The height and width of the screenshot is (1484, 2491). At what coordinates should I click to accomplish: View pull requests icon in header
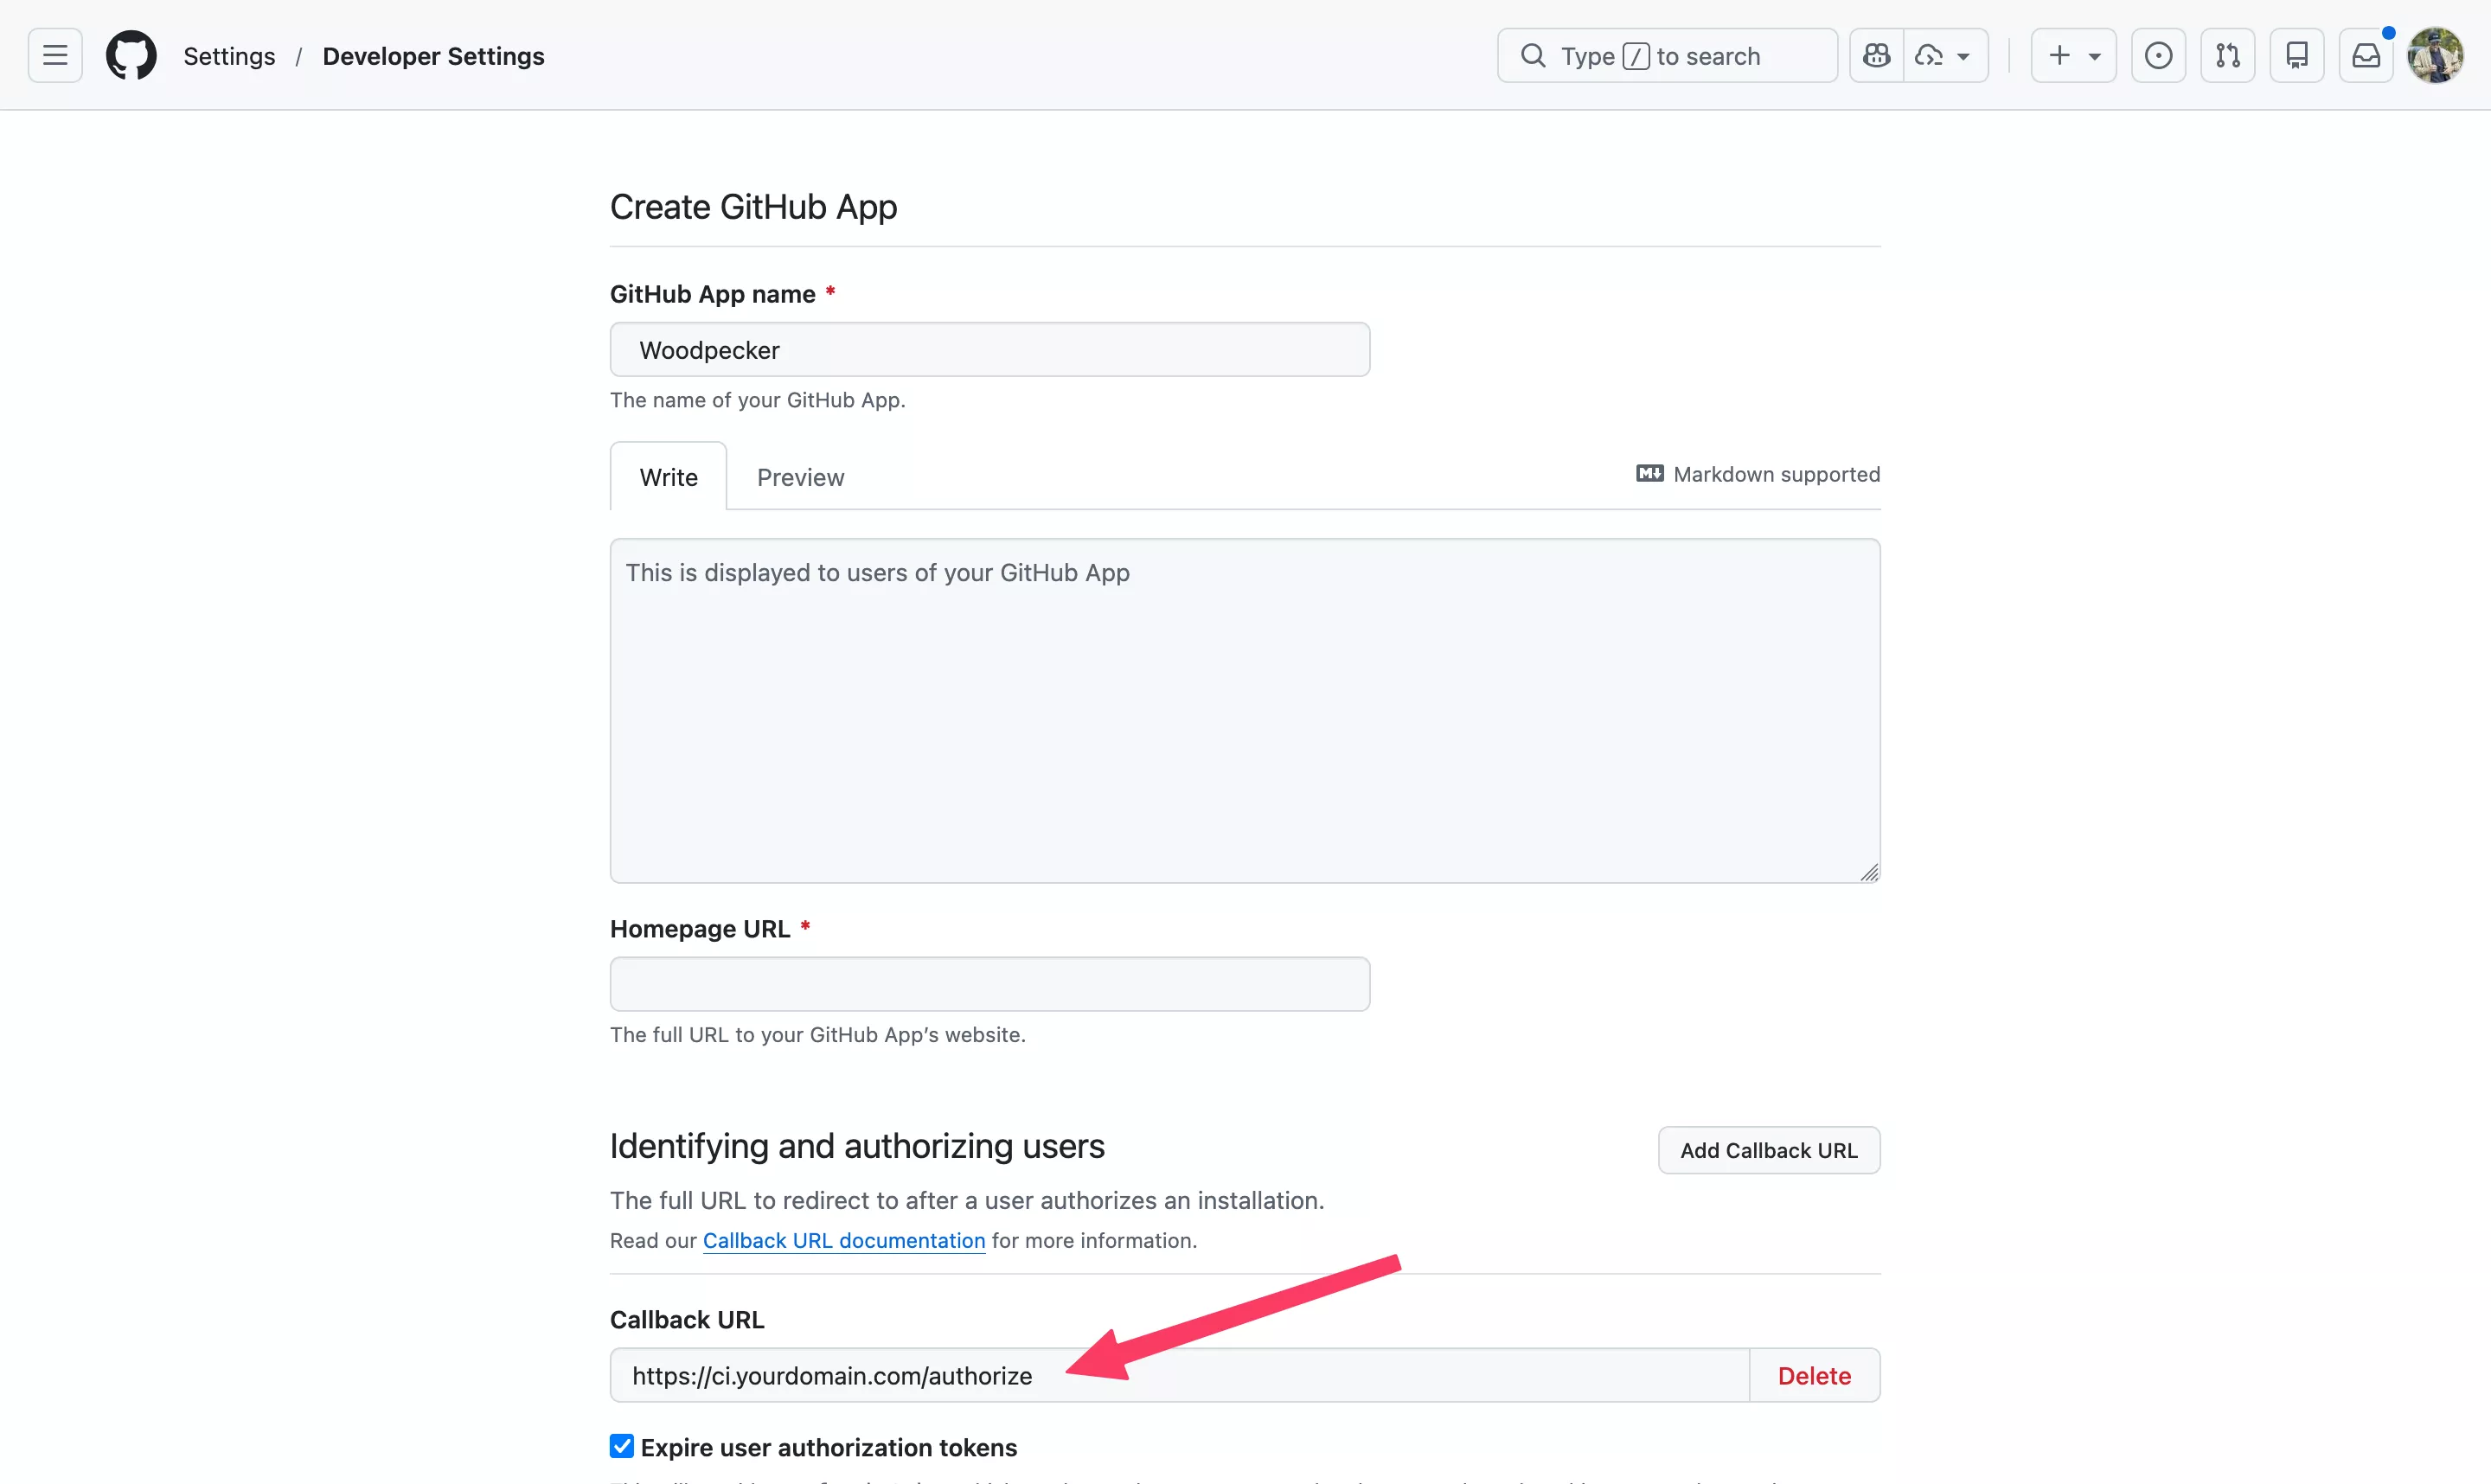2227,56
